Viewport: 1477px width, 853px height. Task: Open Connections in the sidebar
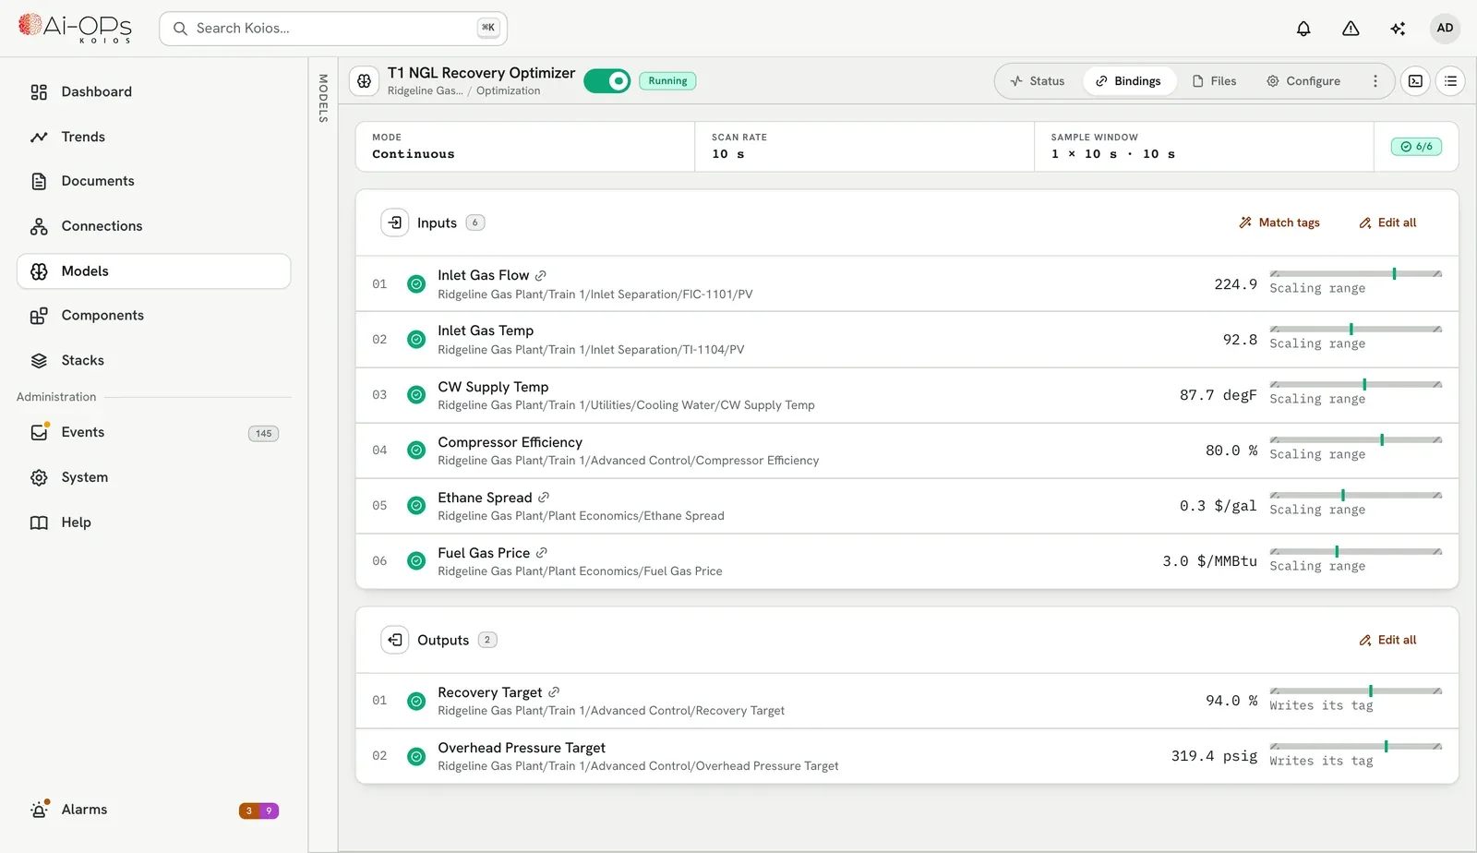point(153,226)
